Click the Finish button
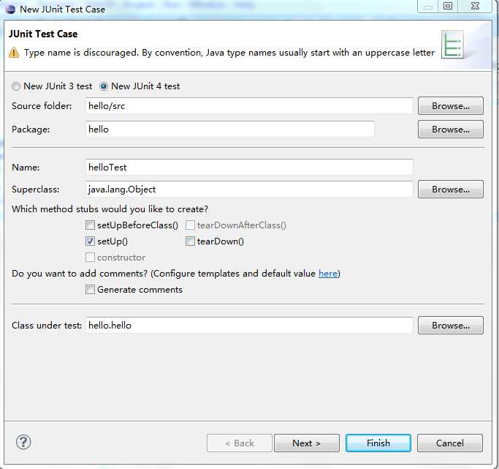 tap(378, 443)
